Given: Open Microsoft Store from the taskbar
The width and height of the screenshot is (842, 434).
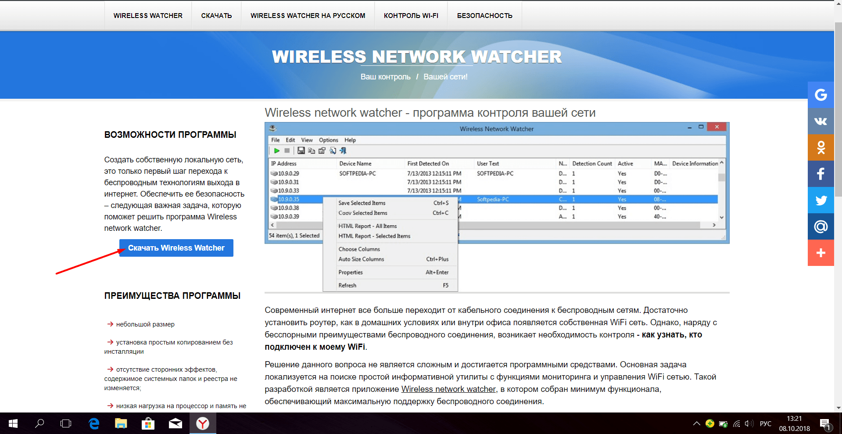Looking at the screenshot, I should tap(148, 423).
